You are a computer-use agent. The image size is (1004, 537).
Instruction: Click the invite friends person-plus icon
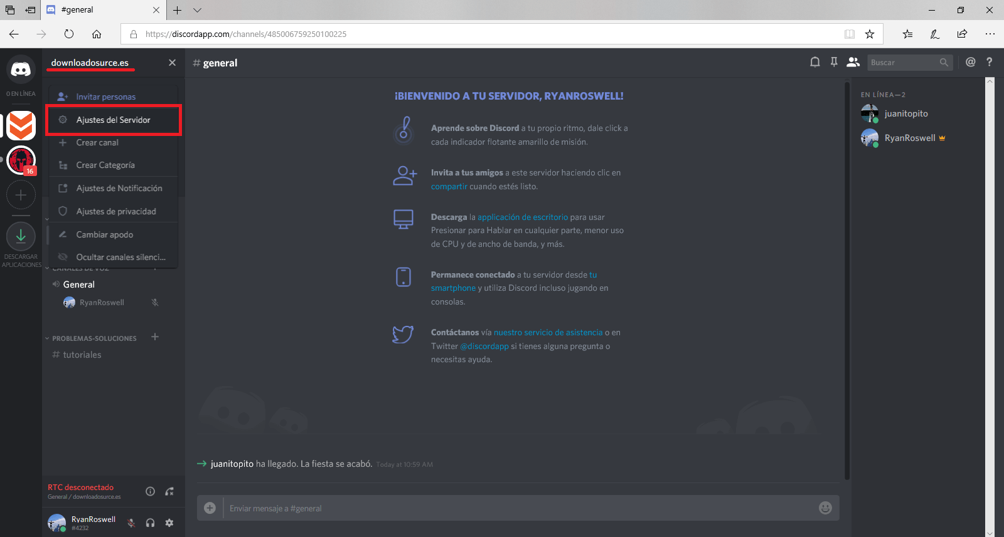(x=404, y=176)
